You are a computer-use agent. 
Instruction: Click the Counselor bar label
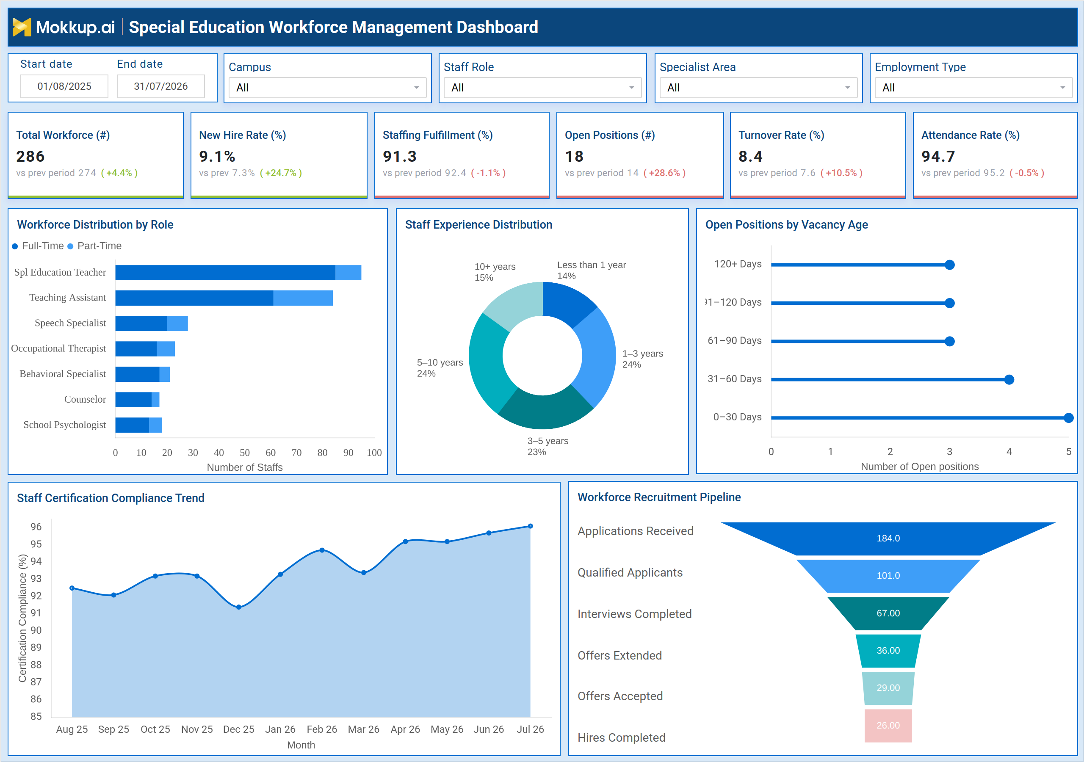click(85, 399)
